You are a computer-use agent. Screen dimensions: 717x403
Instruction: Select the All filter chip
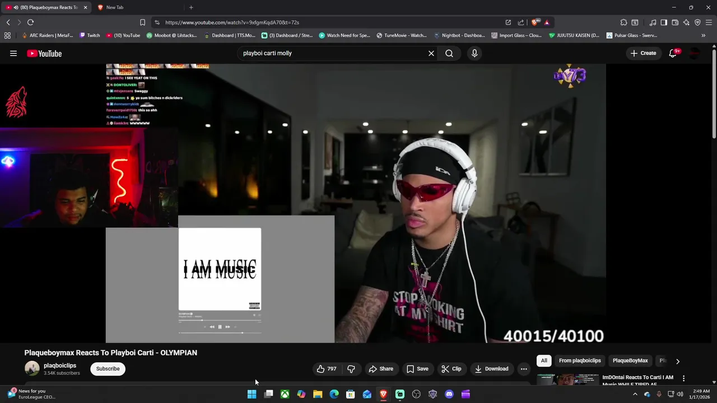click(x=544, y=361)
